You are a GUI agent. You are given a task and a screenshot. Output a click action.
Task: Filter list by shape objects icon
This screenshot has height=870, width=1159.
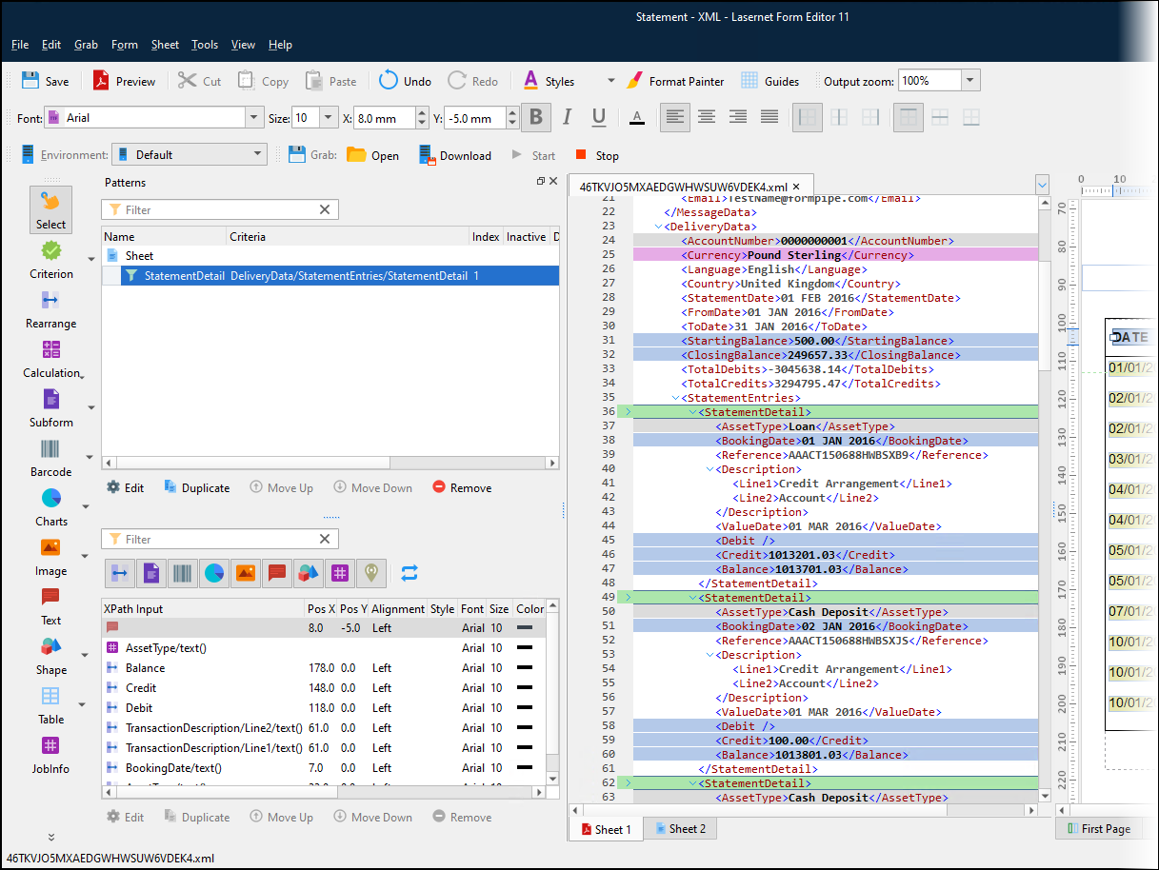309,573
